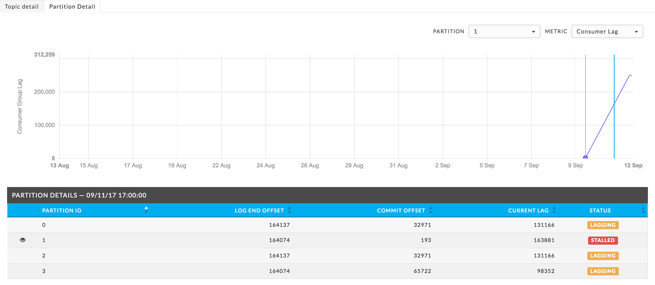655x285 pixels.
Task: Click the LAGGING badge for partition 0
Action: (x=603, y=225)
